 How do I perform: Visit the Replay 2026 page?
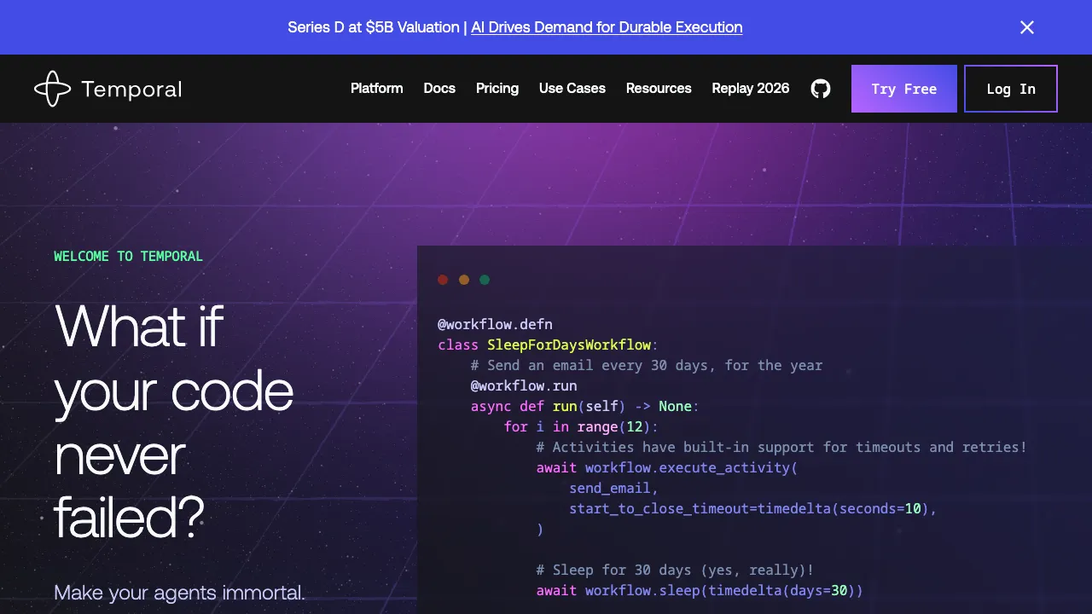point(750,89)
